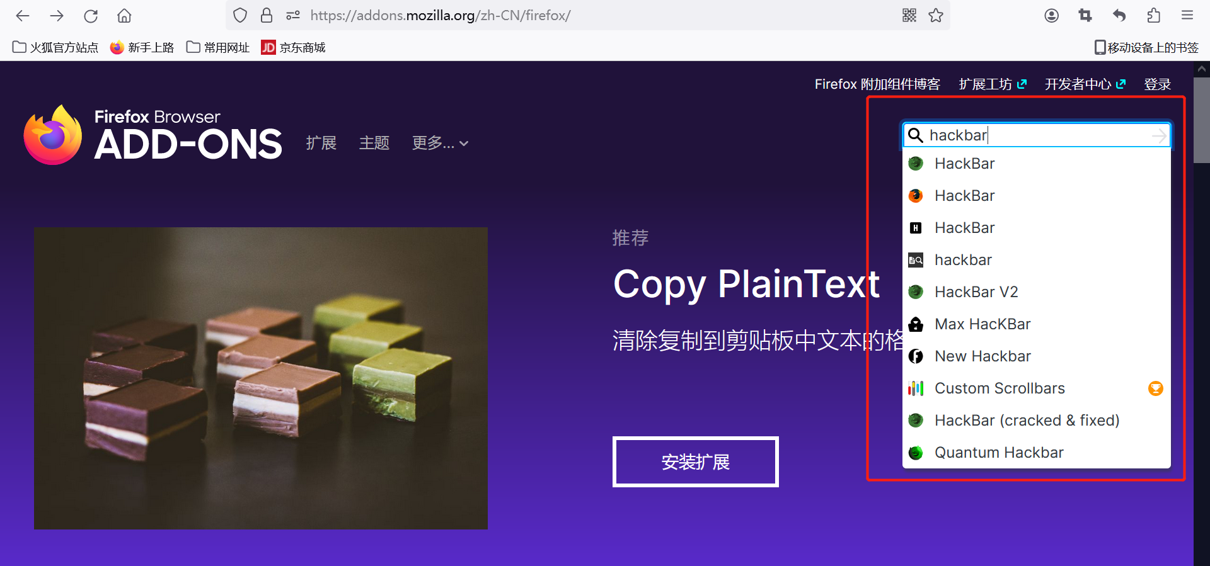Open the 火狐官方站点 bookmarks folder
Screen dimensions: 1210x566
click(x=55, y=48)
